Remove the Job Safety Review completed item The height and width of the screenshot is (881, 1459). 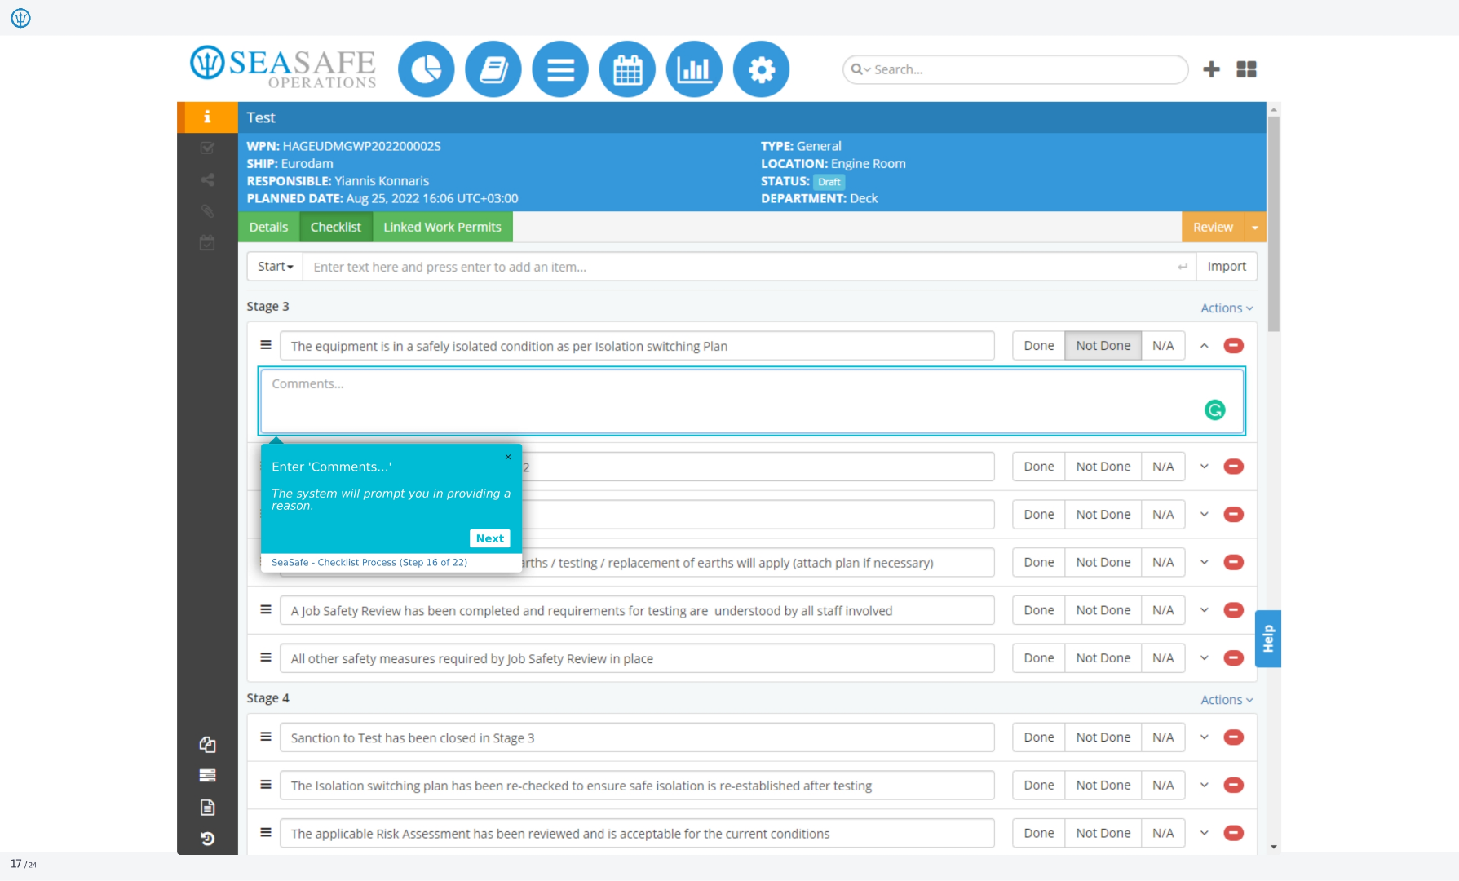(x=1233, y=610)
